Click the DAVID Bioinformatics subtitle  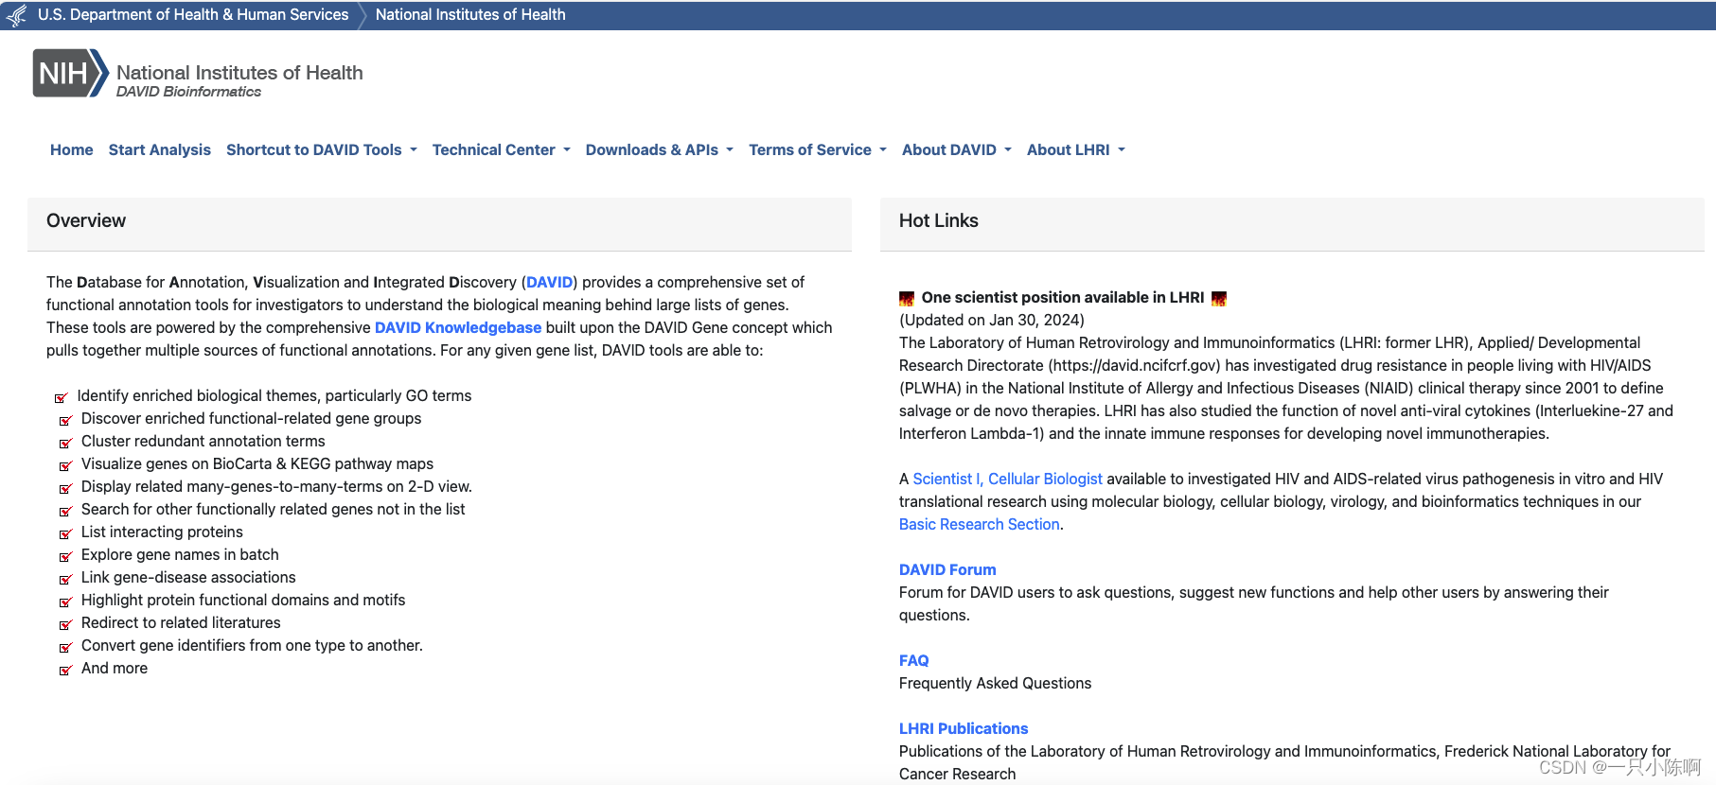[188, 92]
